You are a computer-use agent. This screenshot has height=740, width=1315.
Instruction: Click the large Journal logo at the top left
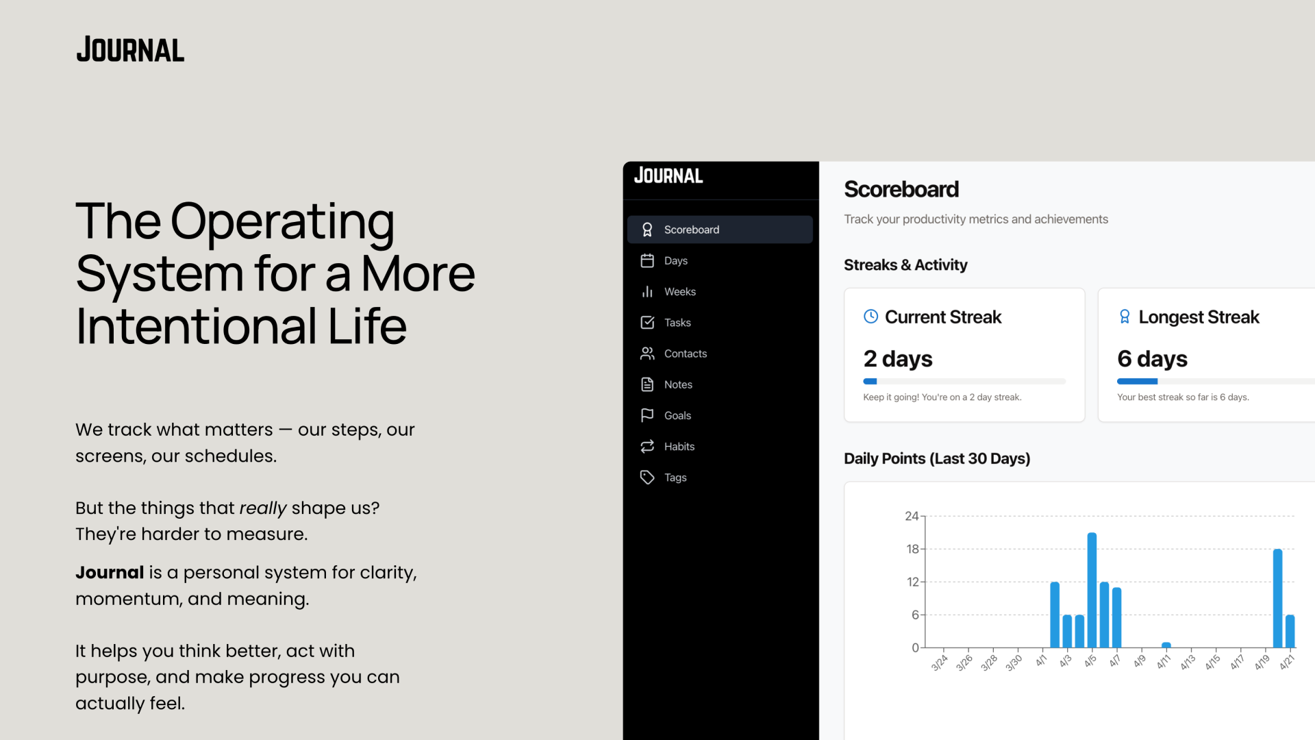point(130,49)
